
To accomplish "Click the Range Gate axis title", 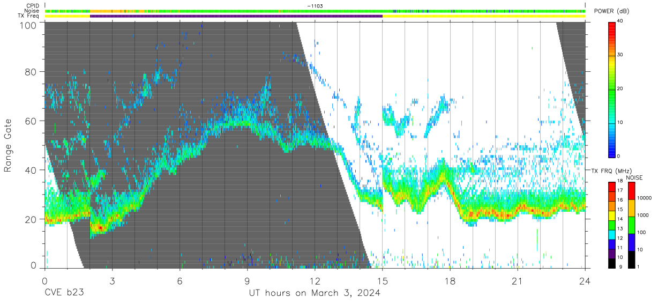I will point(9,145).
